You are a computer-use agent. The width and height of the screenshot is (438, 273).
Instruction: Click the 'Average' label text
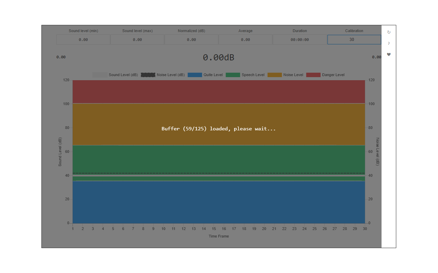(245, 31)
